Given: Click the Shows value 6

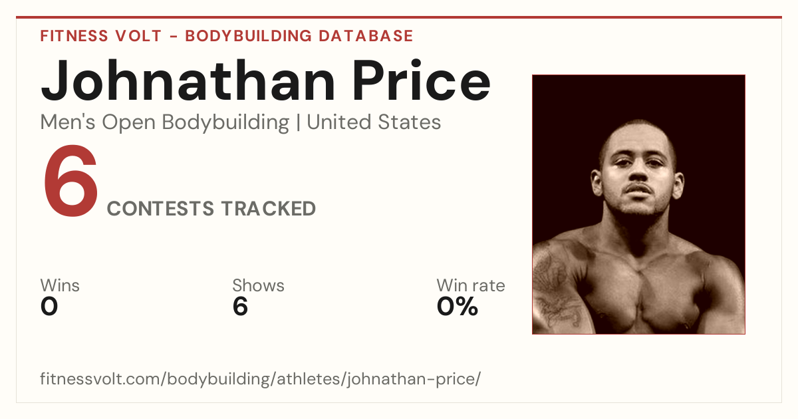Looking at the screenshot, I should (240, 307).
